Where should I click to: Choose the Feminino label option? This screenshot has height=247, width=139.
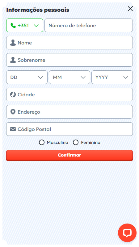(x=91, y=142)
